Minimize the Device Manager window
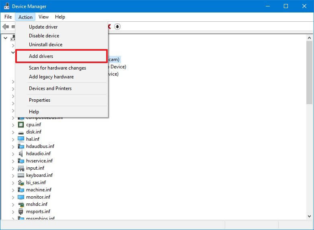The height and width of the screenshot is (230, 314). 268,6
